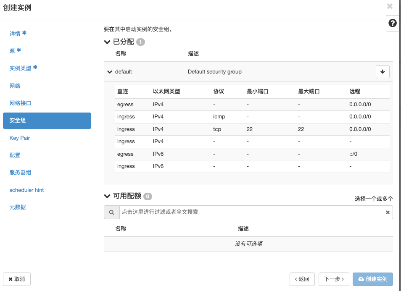The image size is (401, 291).
Task: Open the 网络 step
Action: coord(15,86)
